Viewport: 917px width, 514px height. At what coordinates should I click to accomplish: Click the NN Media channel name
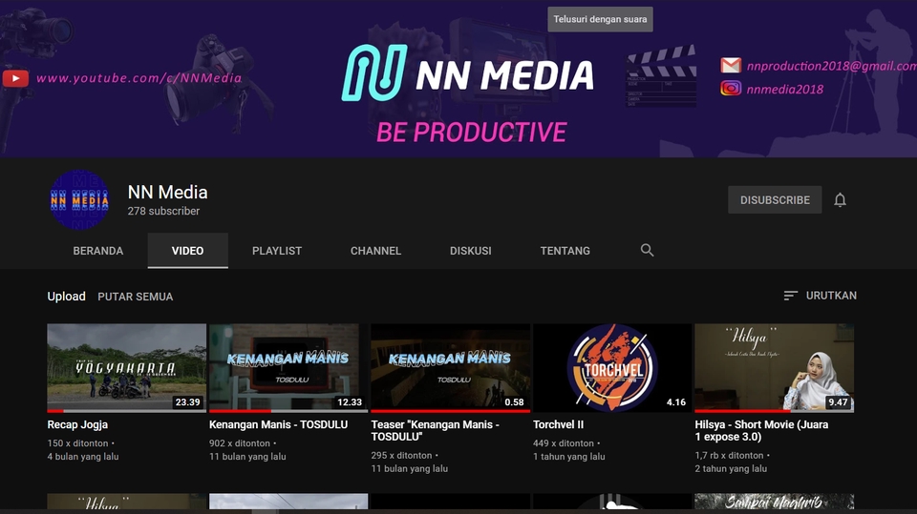pos(167,193)
